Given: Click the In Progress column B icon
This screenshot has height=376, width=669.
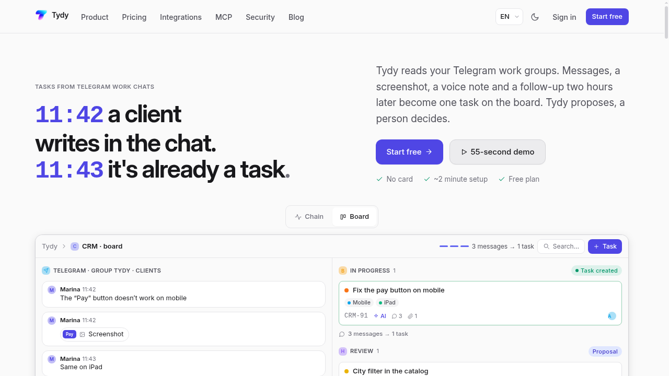Looking at the screenshot, I should coord(343,271).
